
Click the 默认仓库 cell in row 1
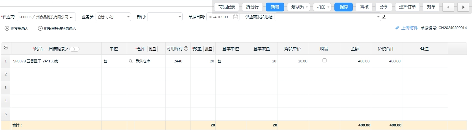pyautogui.click(x=150, y=61)
